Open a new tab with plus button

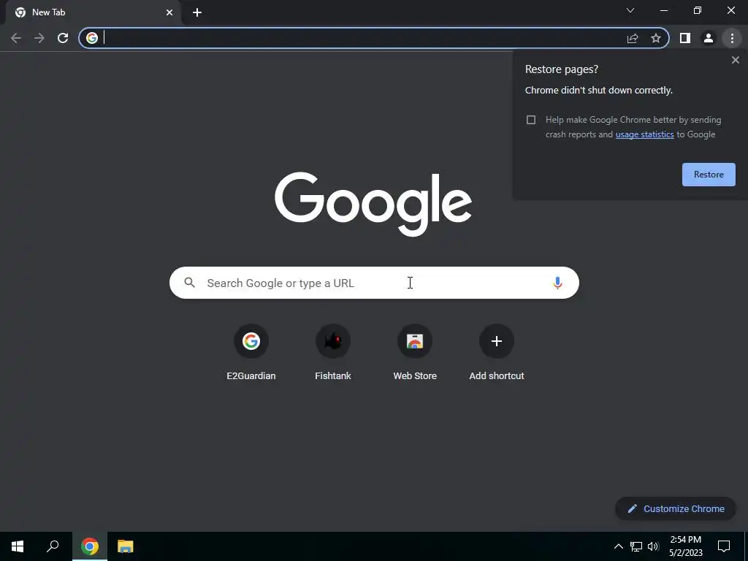tap(197, 12)
